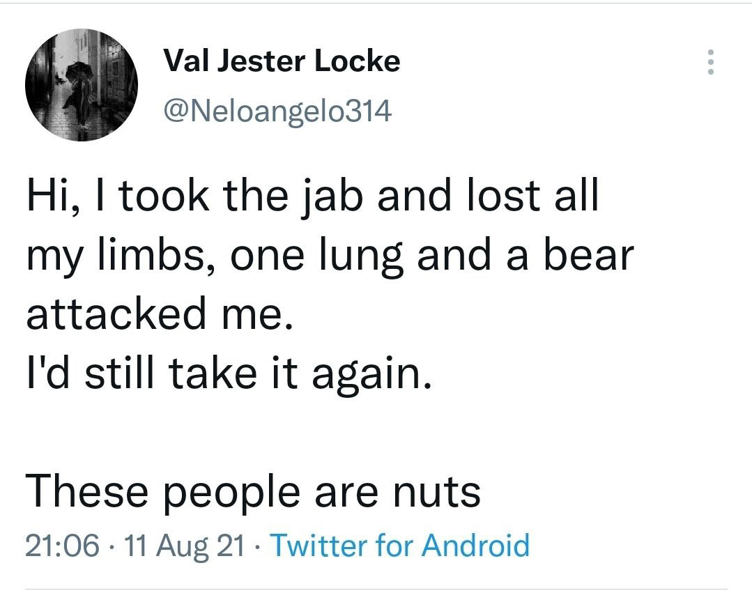752x593 pixels.
Task: Open the Twitter for Android source link
Action: [401, 546]
